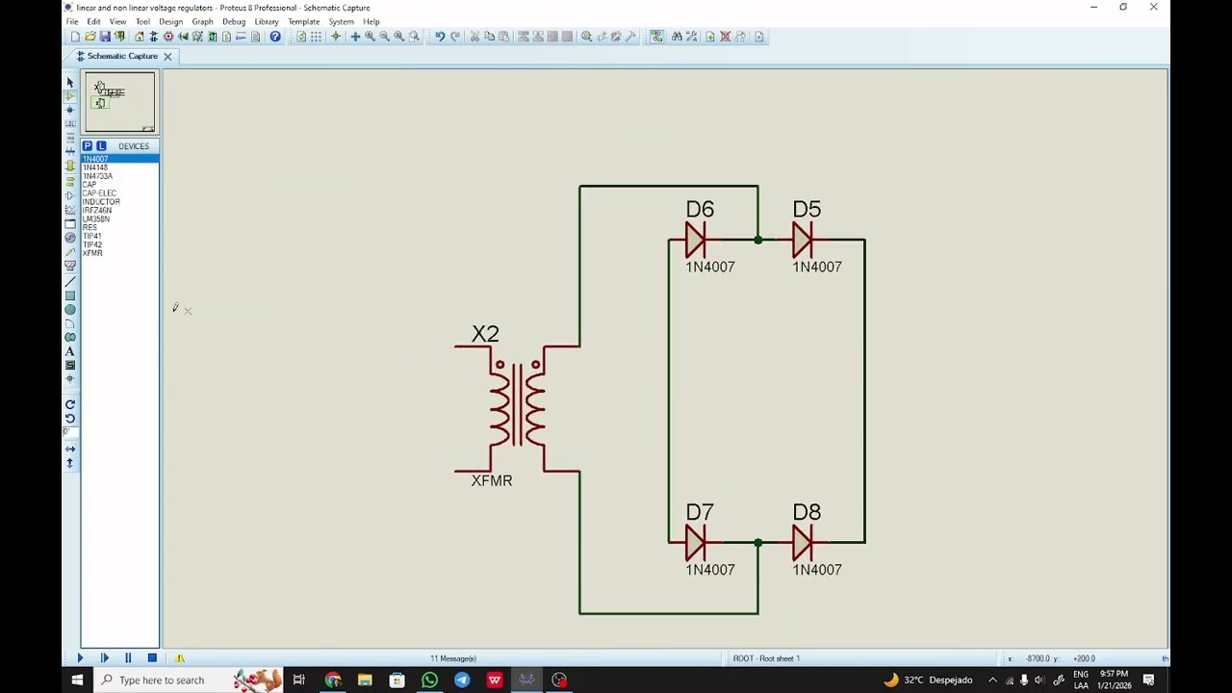This screenshot has width=1232, height=693.
Task: Click the Open Project folder icon
Action: point(90,37)
